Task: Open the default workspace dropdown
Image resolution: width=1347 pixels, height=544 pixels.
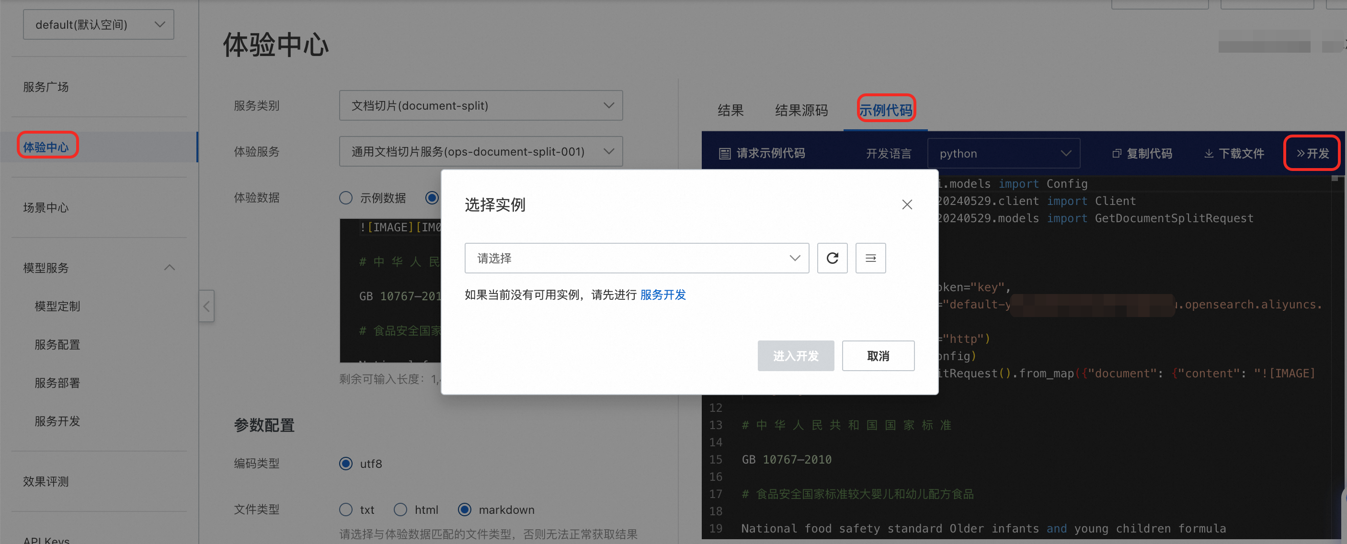Action: (x=98, y=24)
